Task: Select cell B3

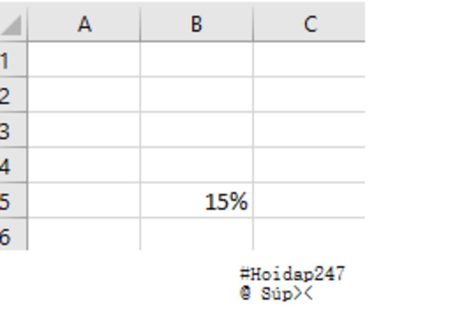Action: point(196,130)
